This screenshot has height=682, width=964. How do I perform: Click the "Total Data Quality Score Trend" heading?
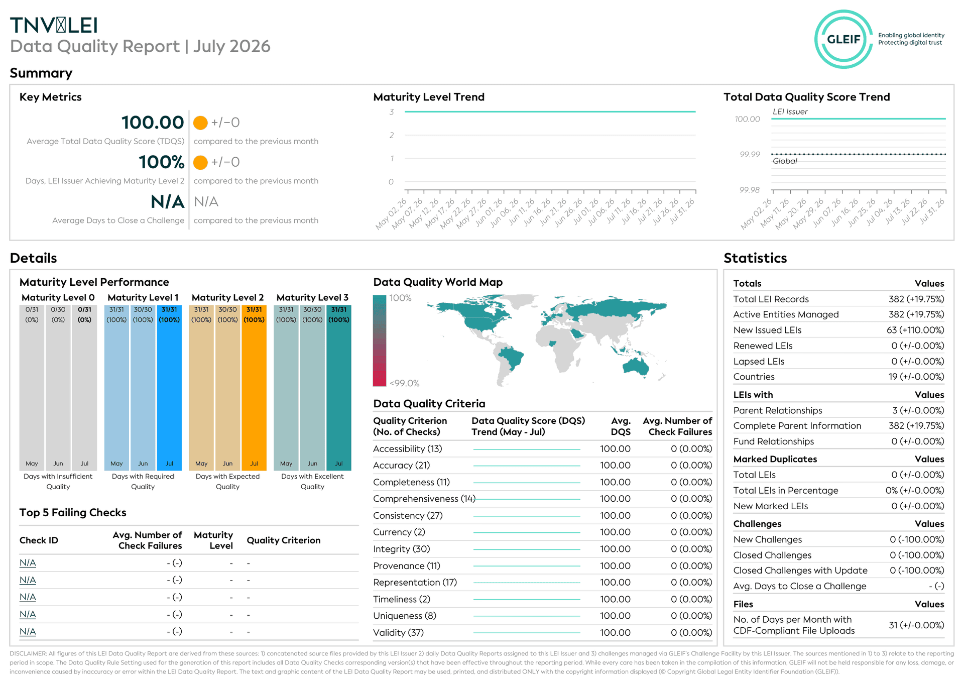(806, 97)
